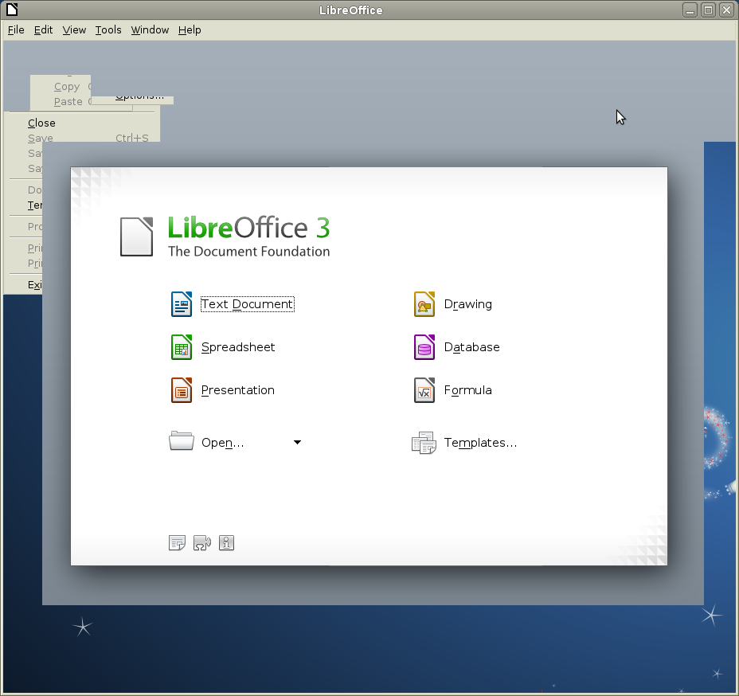Create a new Drawing

pos(468,304)
